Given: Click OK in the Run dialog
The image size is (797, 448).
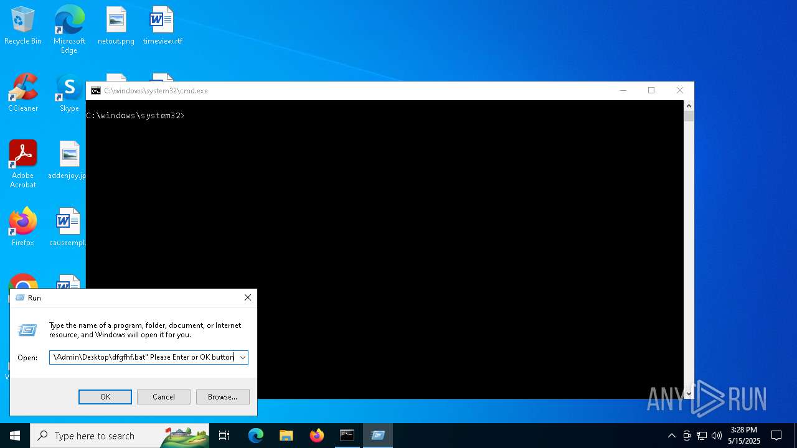Looking at the screenshot, I should tap(105, 397).
